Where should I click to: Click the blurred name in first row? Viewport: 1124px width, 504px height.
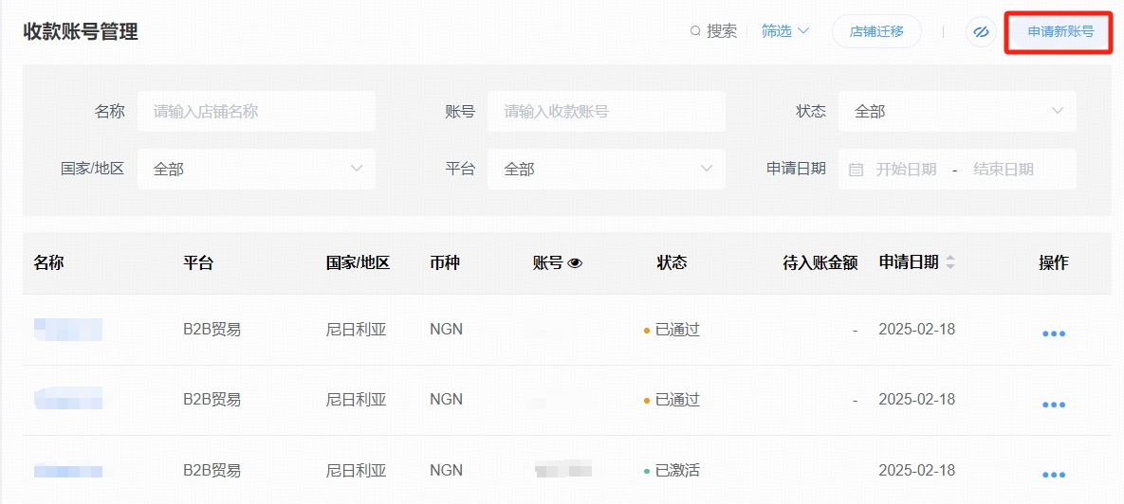pyautogui.click(x=68, y=330)
